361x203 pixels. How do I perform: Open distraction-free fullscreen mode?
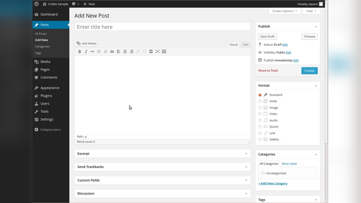click(x=157, y=52)
